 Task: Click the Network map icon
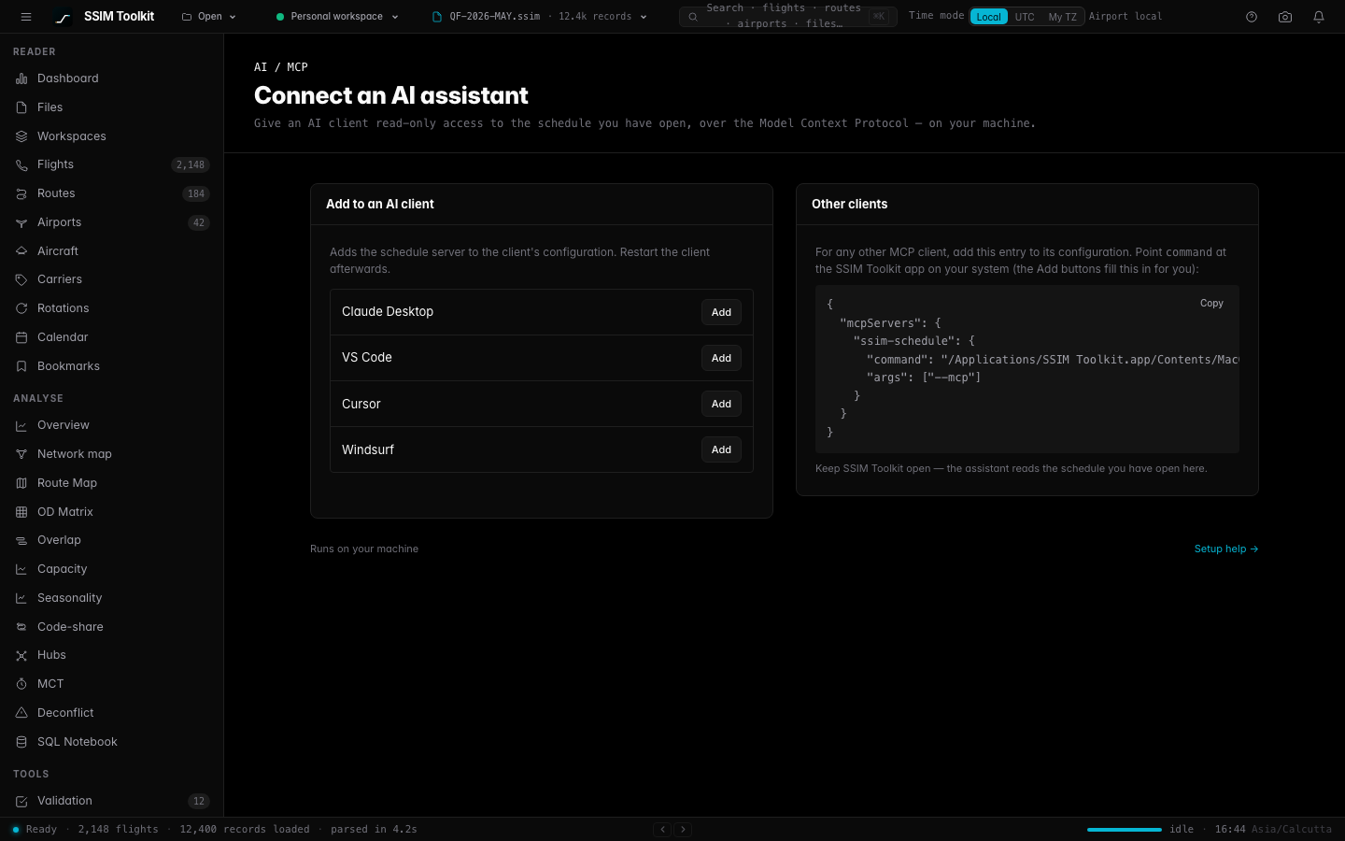coord(21,454)
